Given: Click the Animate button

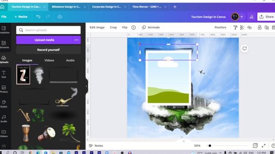Looking at the screenshot, I should [x=151, y=27].
